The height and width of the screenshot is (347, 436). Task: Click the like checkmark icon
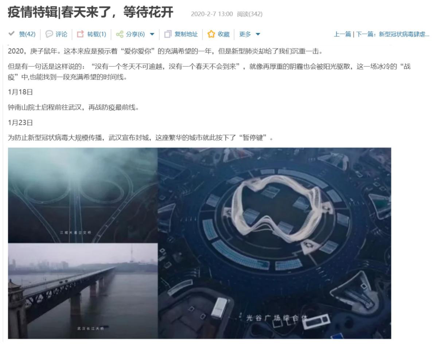(x=11, y=33)
